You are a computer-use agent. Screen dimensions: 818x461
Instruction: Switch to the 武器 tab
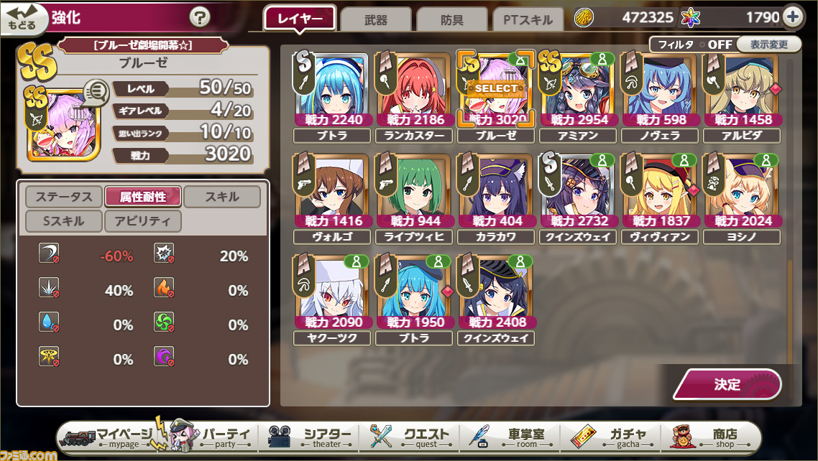point(376,20)
